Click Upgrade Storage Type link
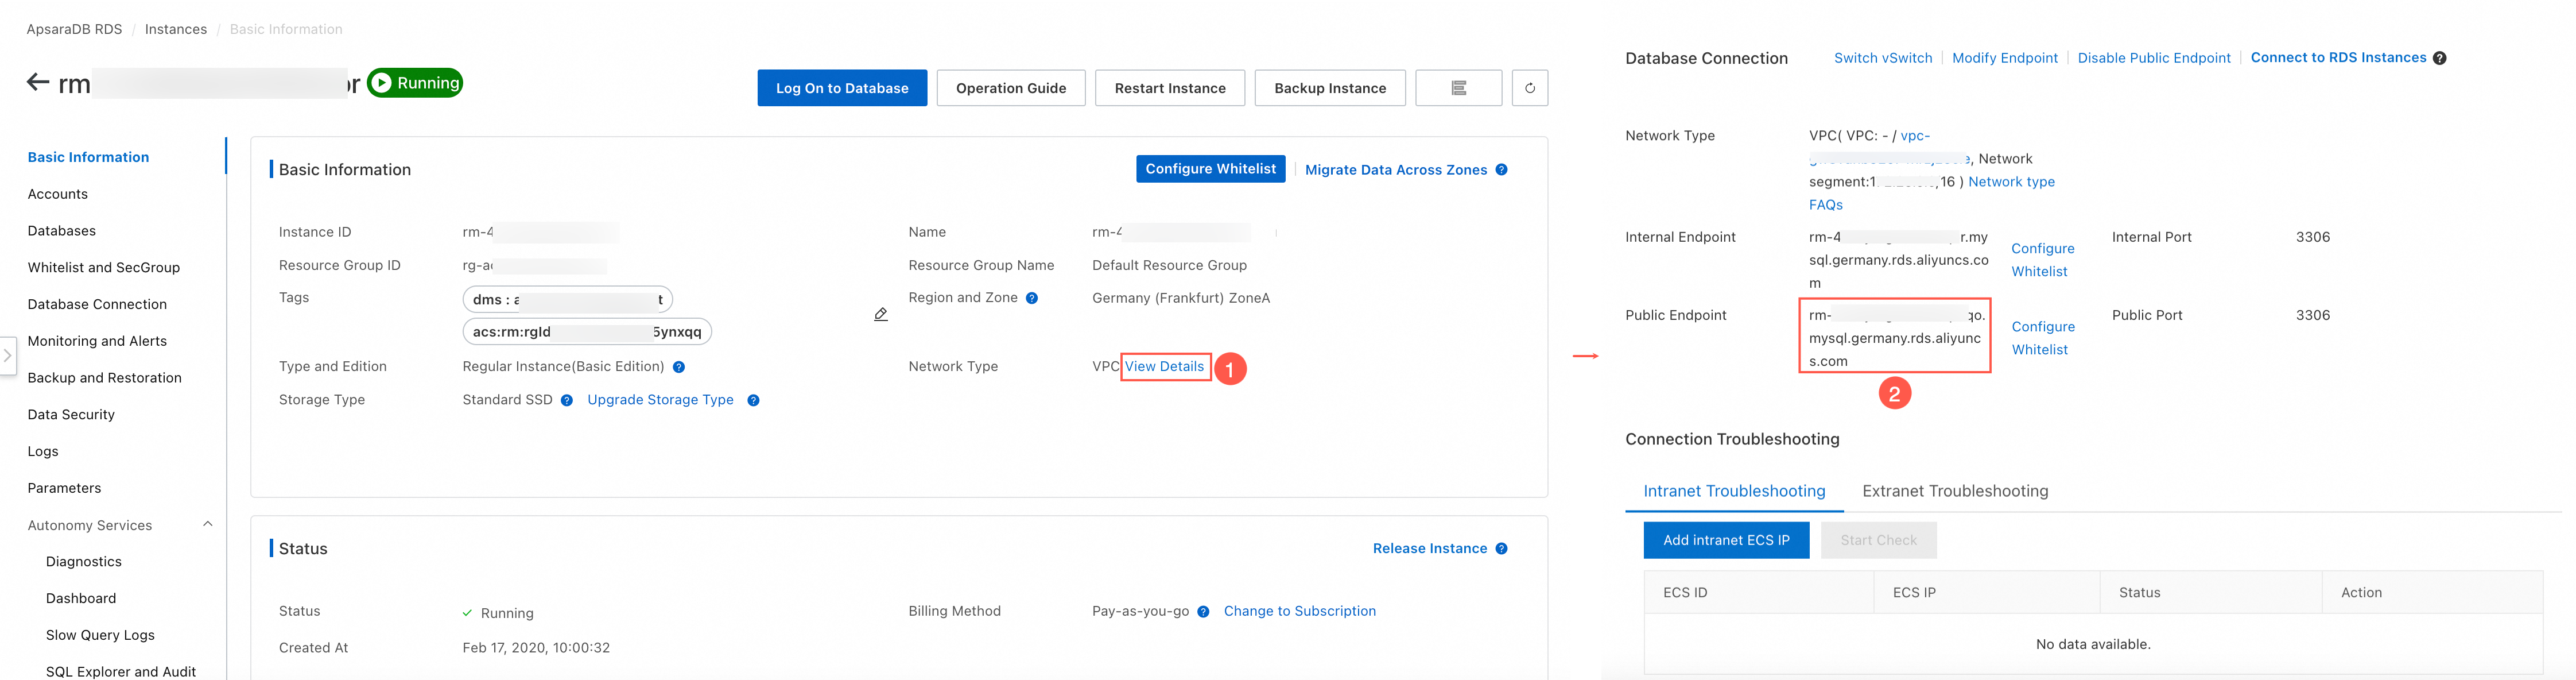This screenshot has height=680, width=2576. pos(660,400)
